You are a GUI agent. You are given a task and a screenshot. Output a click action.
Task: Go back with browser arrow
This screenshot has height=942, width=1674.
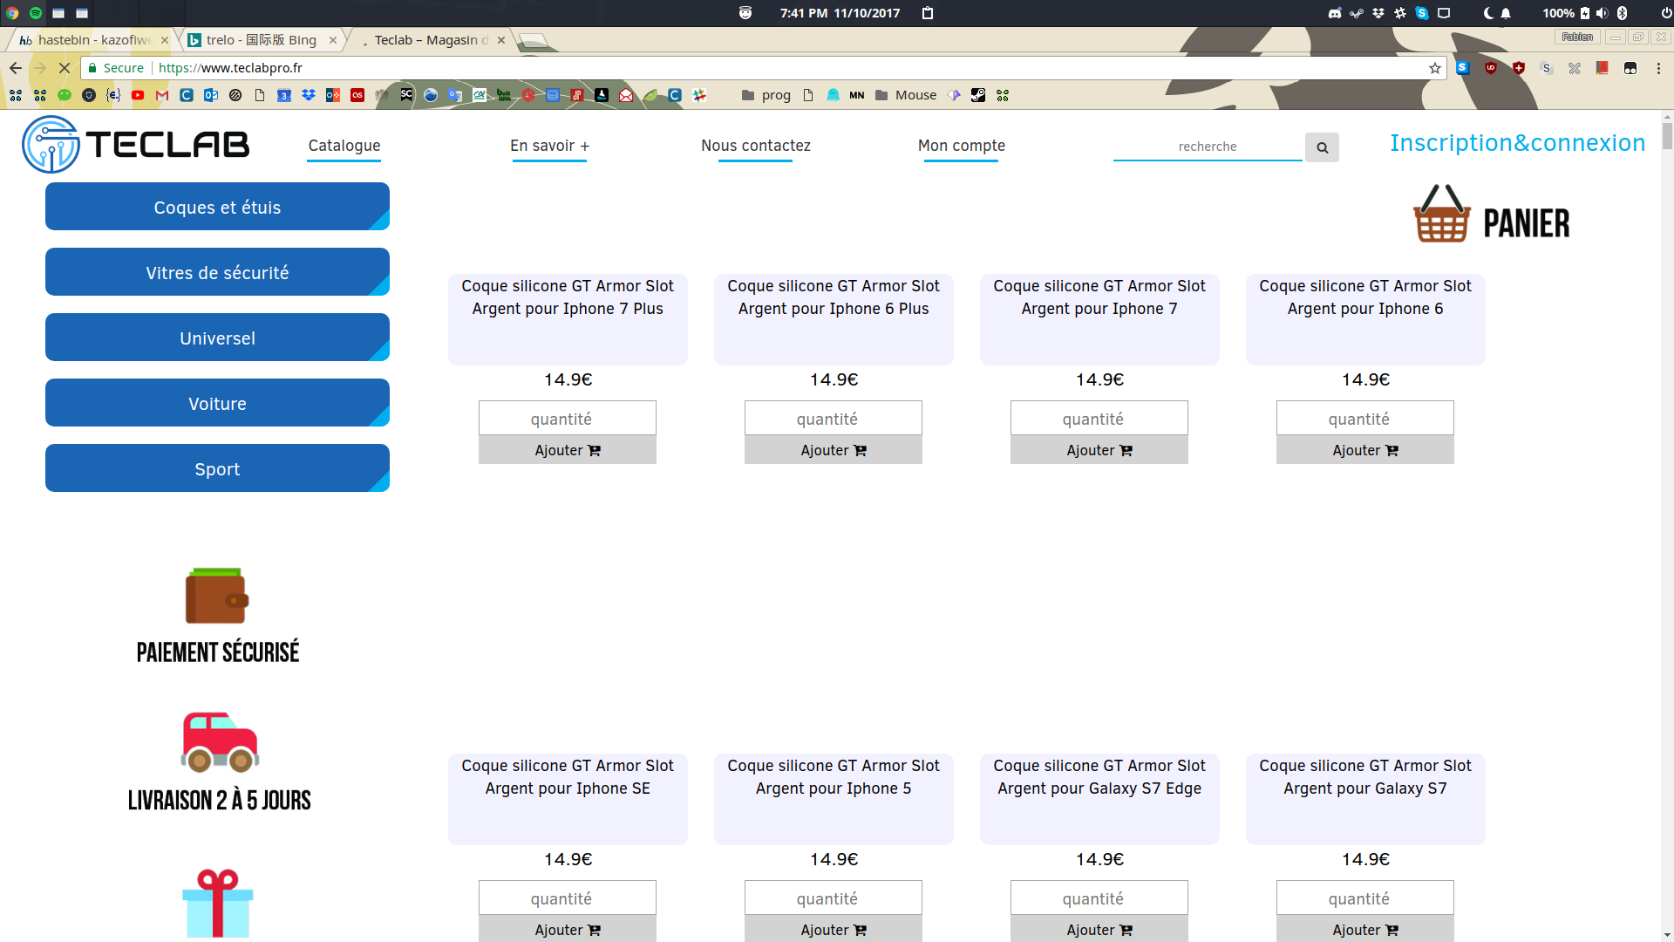pyautogui.click(x=16, y=68)
